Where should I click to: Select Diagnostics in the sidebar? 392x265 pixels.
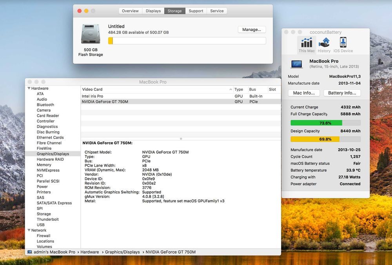(x=47, y=127)
